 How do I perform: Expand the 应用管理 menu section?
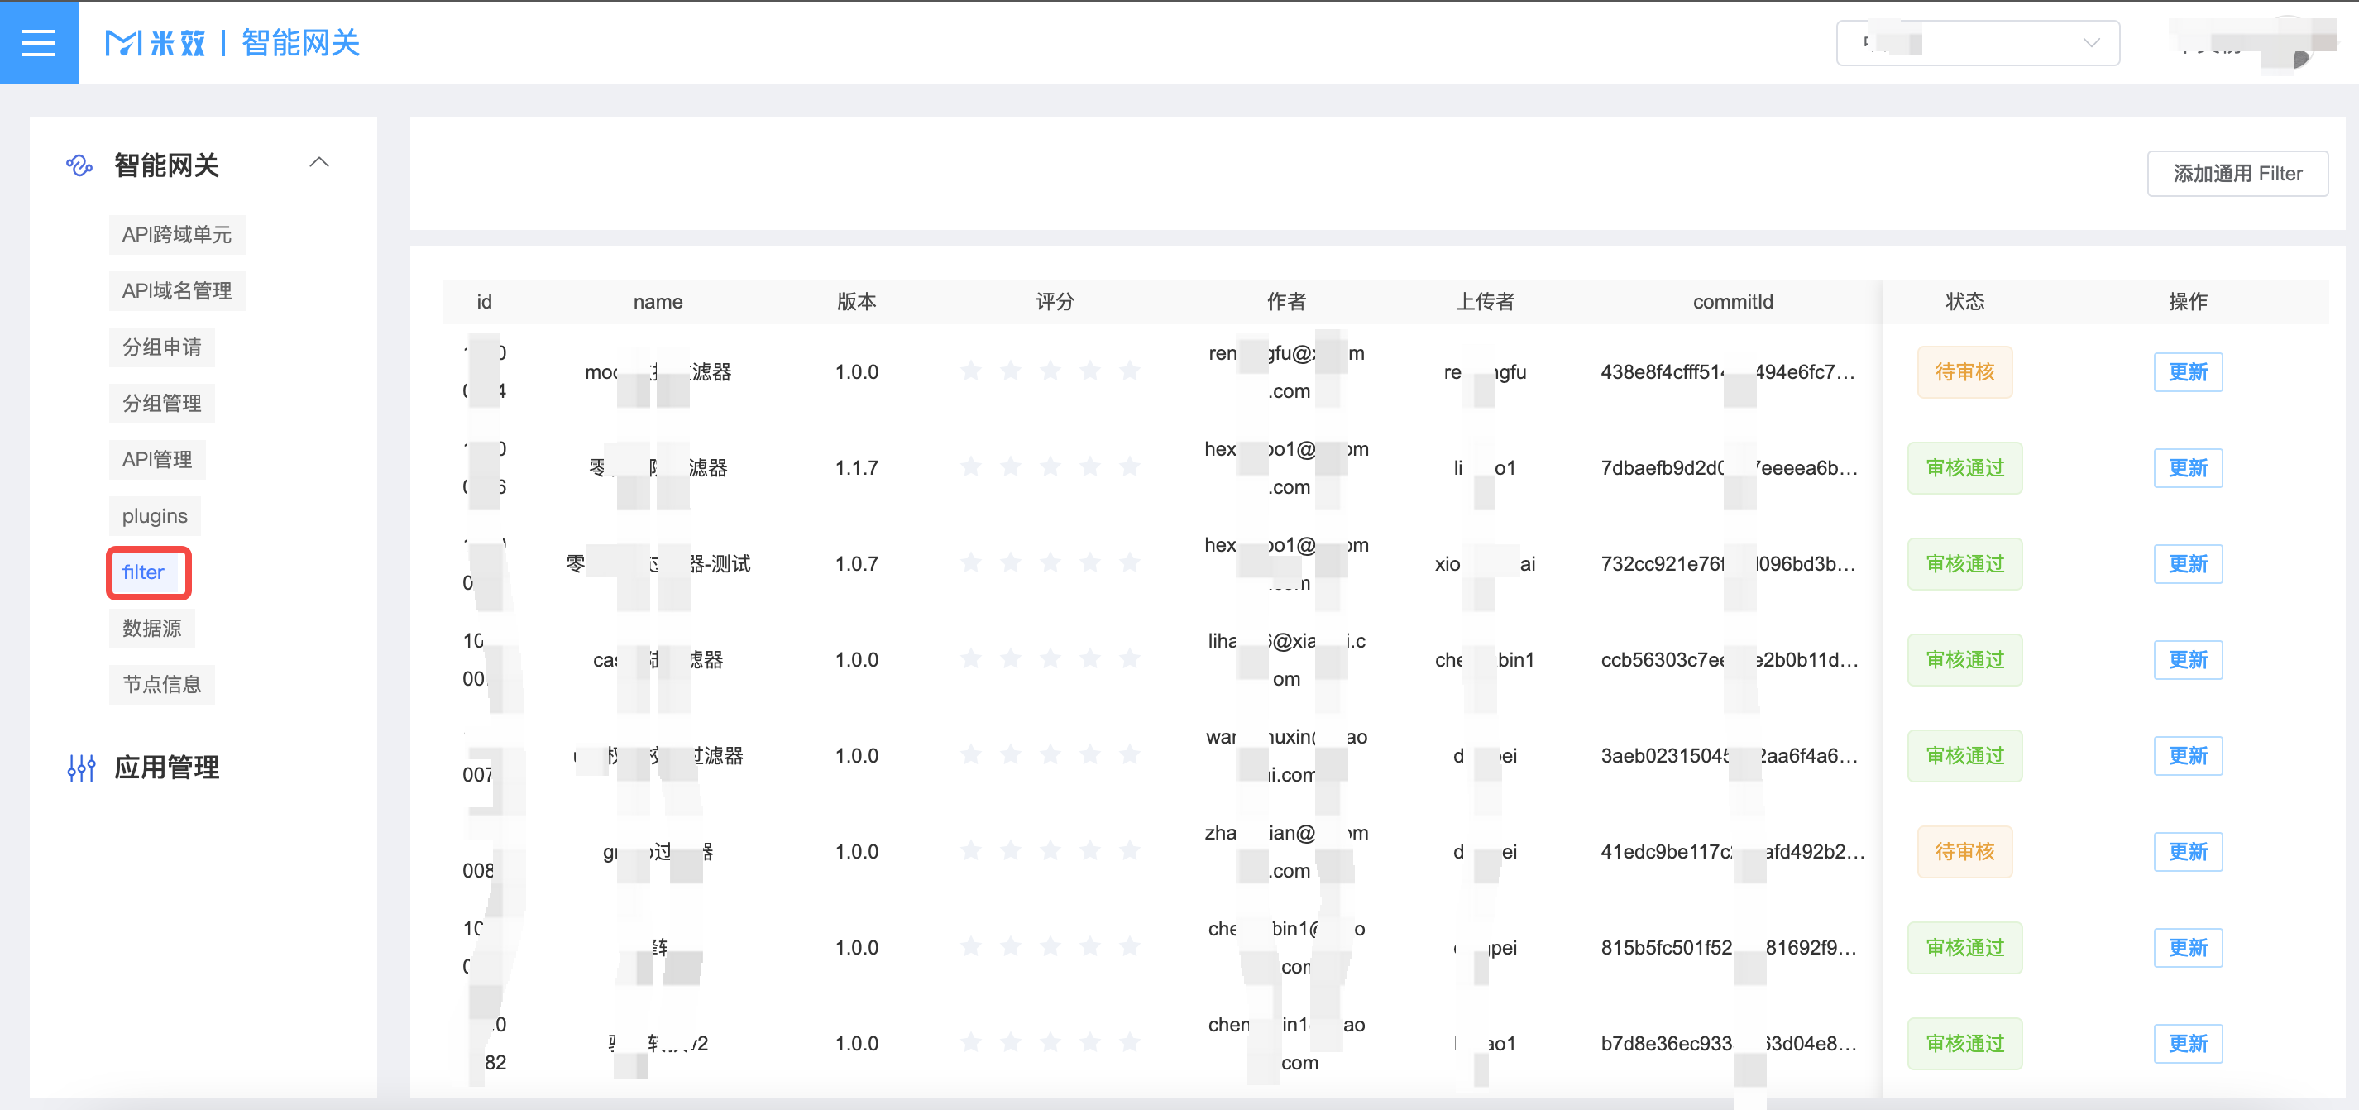167,768
